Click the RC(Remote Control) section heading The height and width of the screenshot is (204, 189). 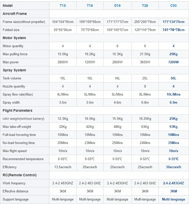coord(19,175)
